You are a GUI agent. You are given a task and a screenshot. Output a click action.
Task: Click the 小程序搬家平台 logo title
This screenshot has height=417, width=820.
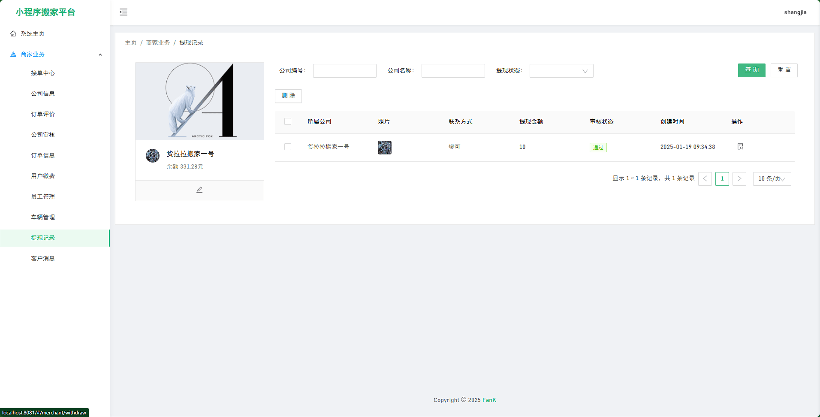tap(45, 12)
